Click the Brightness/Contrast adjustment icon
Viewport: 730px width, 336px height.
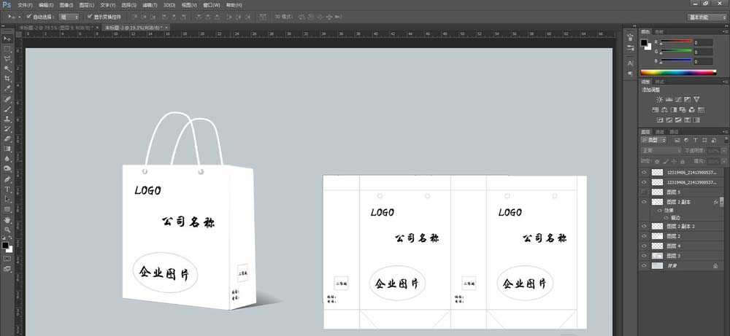click(x=660, y=99)
